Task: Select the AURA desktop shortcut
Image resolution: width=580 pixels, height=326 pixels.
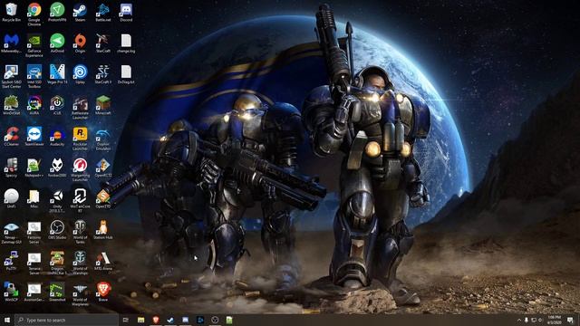Action: click(x=34, y=106)
